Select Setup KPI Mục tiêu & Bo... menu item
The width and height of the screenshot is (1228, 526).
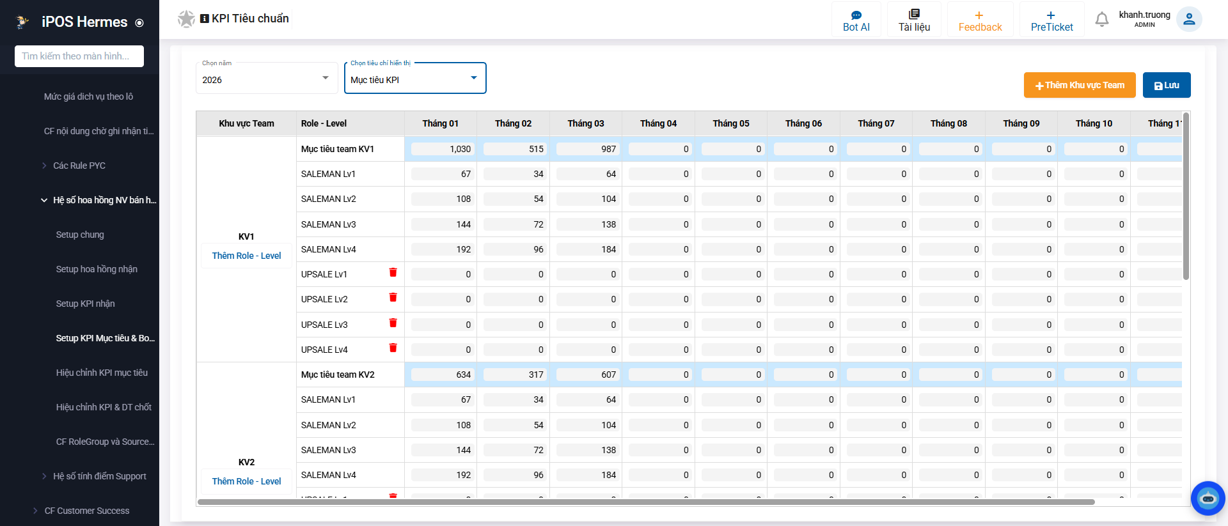105,338
